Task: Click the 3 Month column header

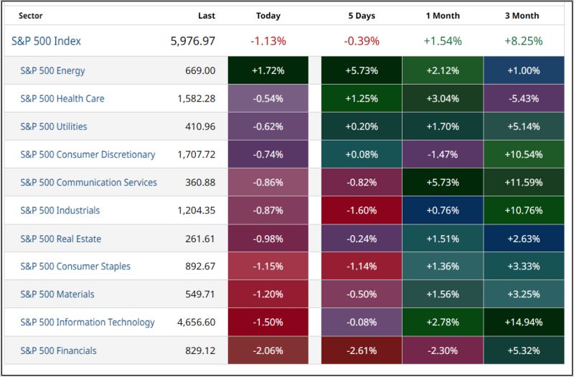Action: (523, 16)
